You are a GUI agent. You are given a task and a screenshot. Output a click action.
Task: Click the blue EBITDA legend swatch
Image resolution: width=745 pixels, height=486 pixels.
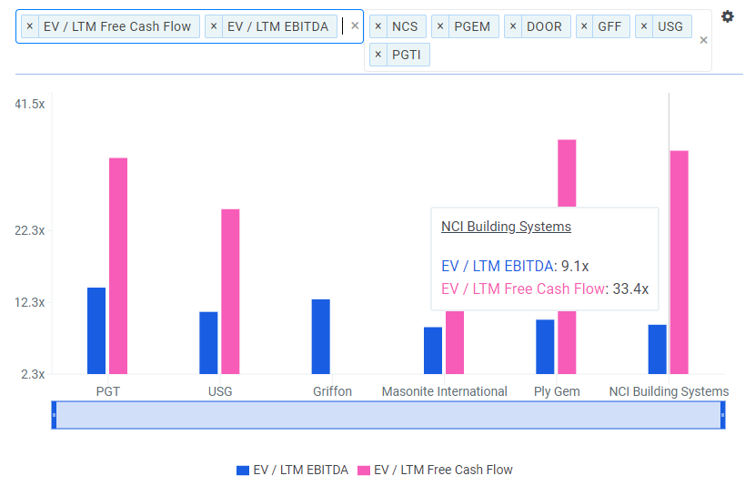[243, 471]
